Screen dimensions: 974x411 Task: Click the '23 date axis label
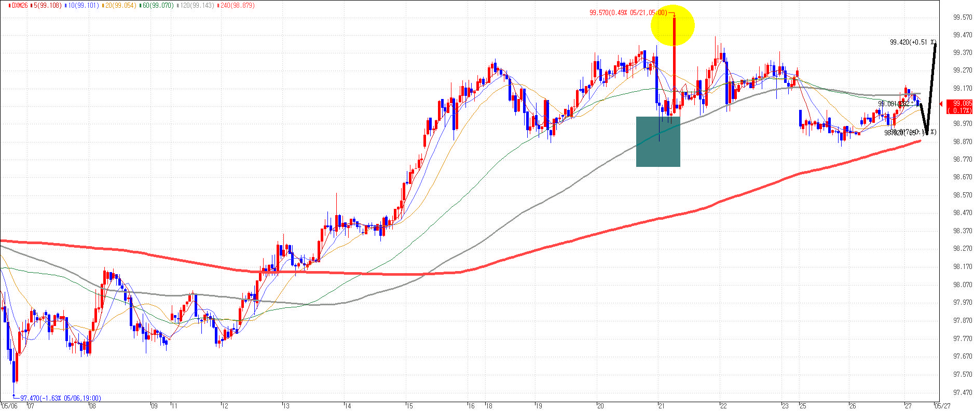pyautogui.click(x=785, y=406)
